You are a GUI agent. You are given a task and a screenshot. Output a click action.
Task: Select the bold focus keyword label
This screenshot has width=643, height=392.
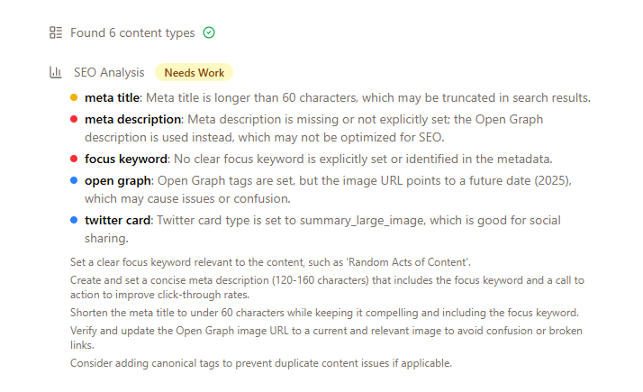(126, 159)
